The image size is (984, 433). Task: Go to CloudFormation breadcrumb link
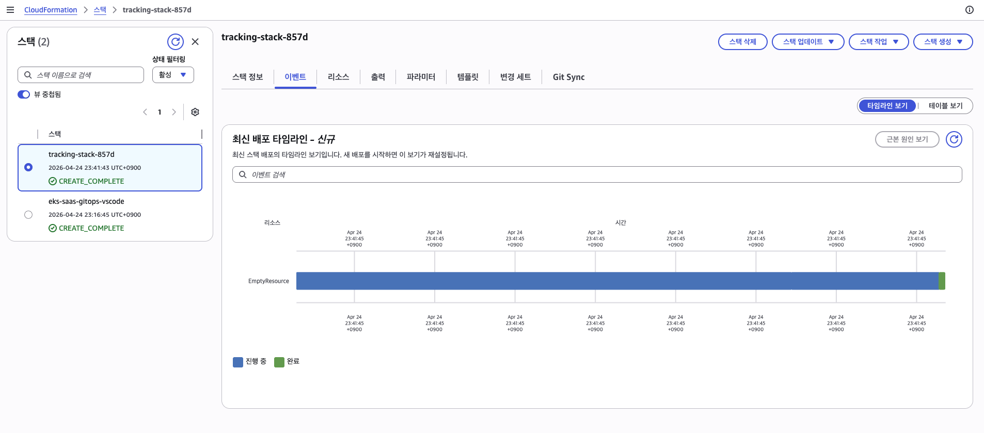[x=51, y=10]
